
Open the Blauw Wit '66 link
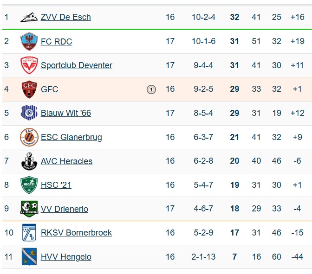(66, 113)
